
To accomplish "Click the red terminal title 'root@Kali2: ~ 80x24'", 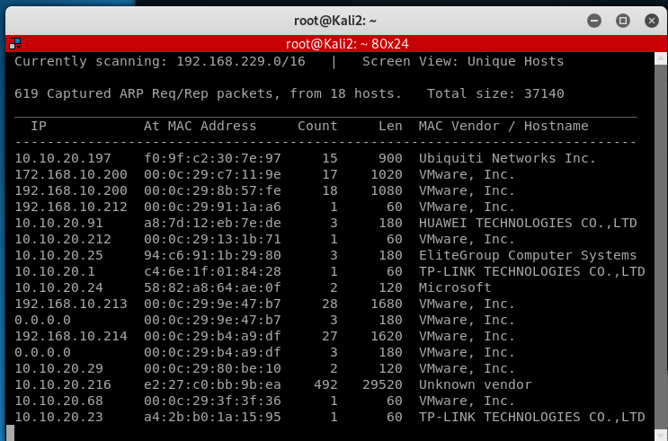I will 347,44.
